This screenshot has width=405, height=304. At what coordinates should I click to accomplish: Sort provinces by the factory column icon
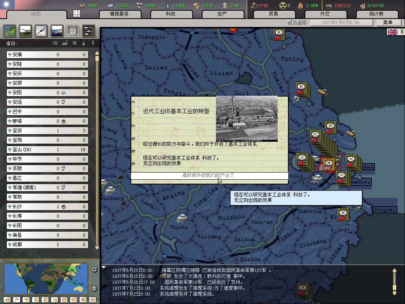point(64,43)
